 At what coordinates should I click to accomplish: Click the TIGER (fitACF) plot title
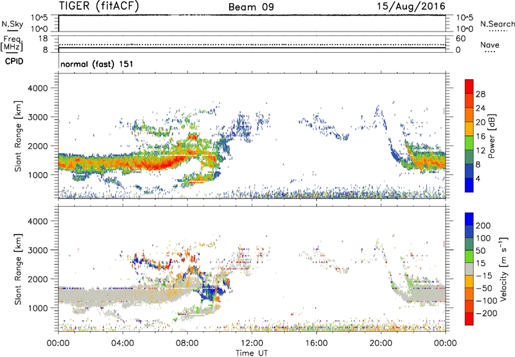point(99,6)
